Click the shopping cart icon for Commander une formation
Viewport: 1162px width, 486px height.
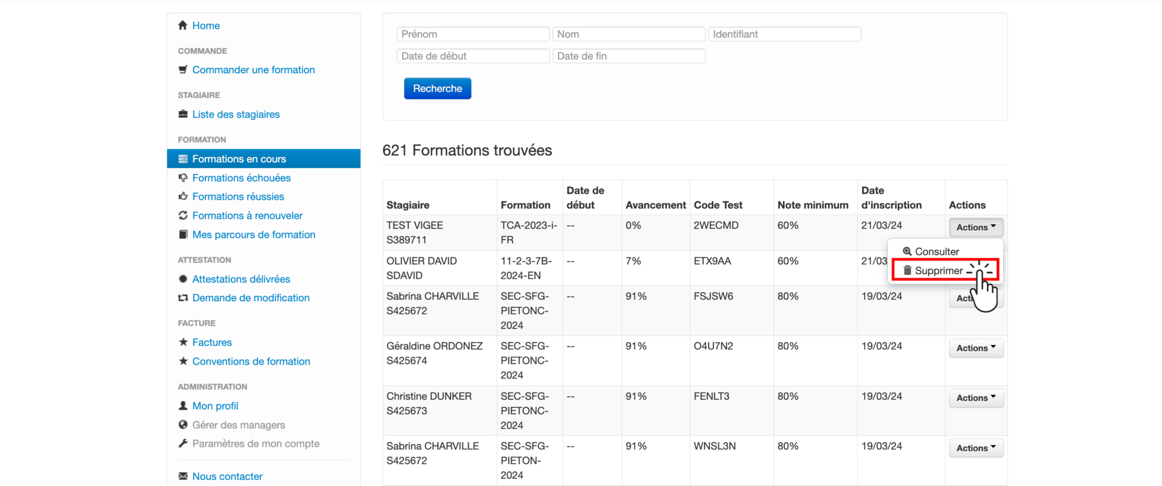(x=183, y=70)
